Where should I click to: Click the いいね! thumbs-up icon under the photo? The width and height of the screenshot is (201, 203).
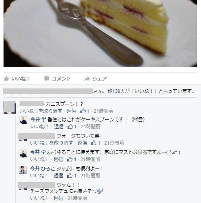click(x=6, y=79)
